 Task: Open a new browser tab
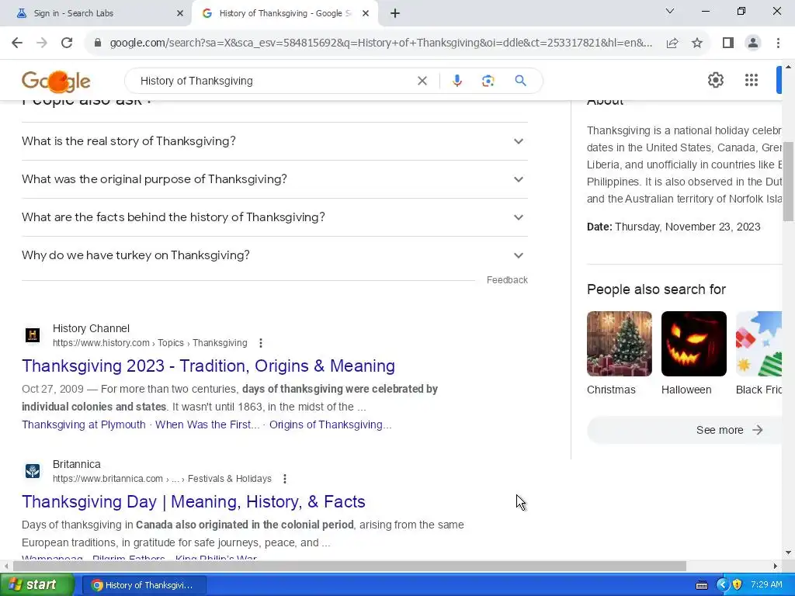[x=395, y=14]
